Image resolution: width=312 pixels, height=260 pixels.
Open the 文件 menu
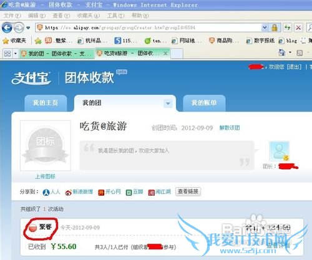(12, 16)
